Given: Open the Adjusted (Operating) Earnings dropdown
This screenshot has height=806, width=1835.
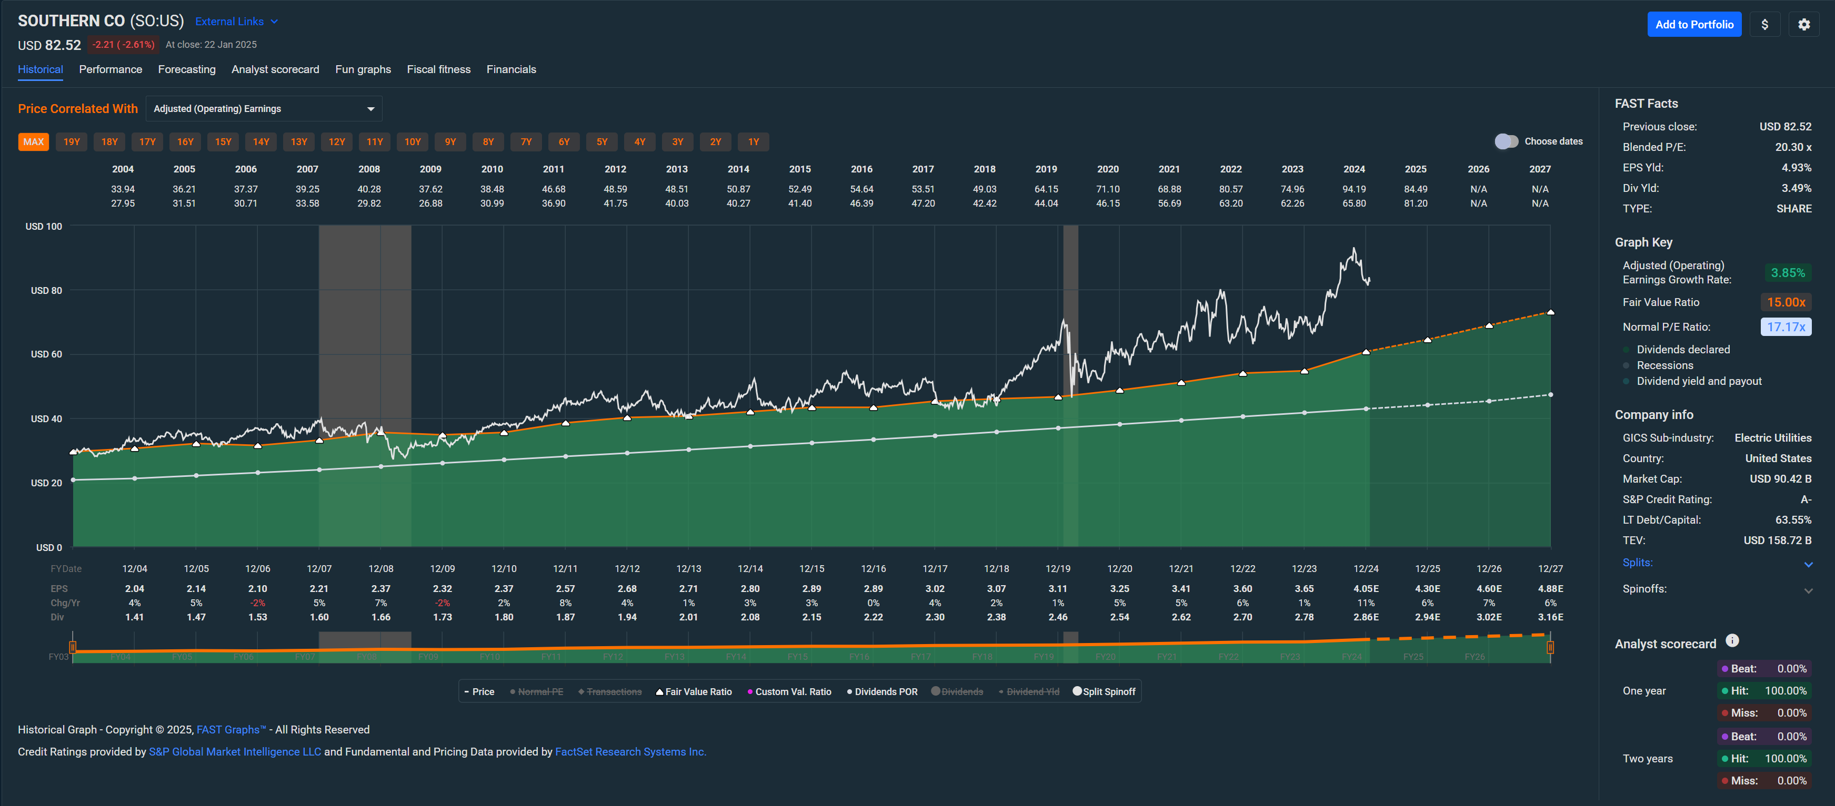Looking at the screenshot, I should click(x=264, y=109).
